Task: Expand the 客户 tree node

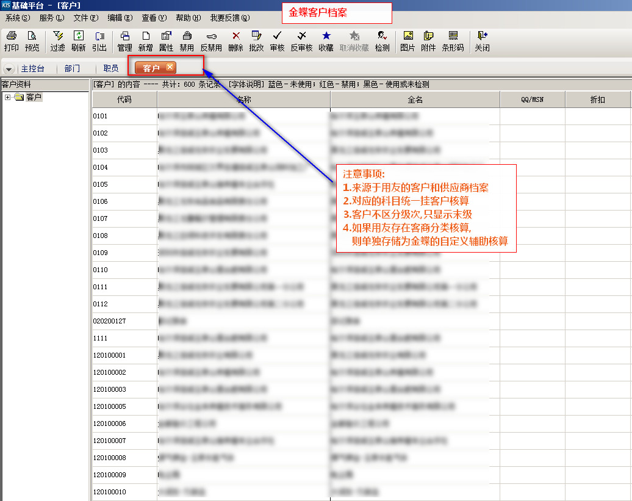Action: (7, 98)
